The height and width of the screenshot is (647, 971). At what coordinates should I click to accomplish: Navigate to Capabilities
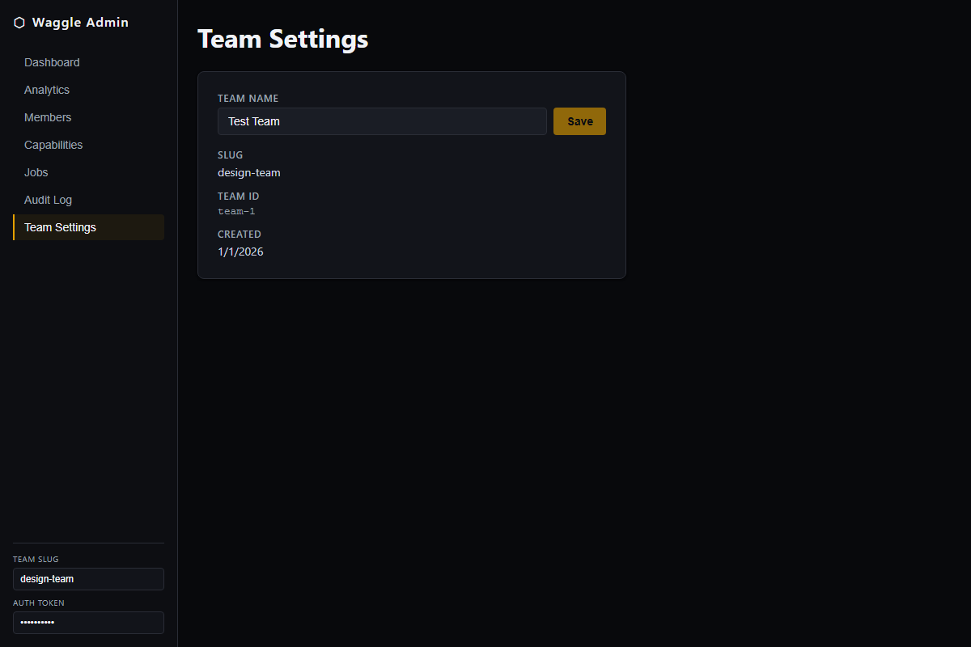(89, 145)
